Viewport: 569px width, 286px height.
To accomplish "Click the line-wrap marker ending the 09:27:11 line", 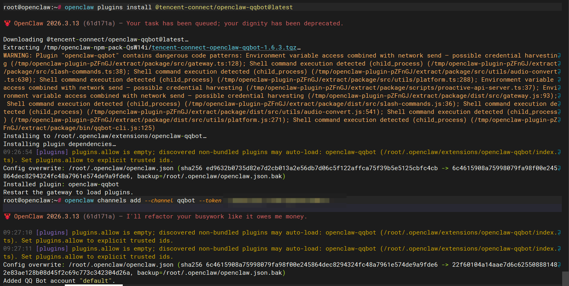I will pyautogui.click(x=560, y=249).
